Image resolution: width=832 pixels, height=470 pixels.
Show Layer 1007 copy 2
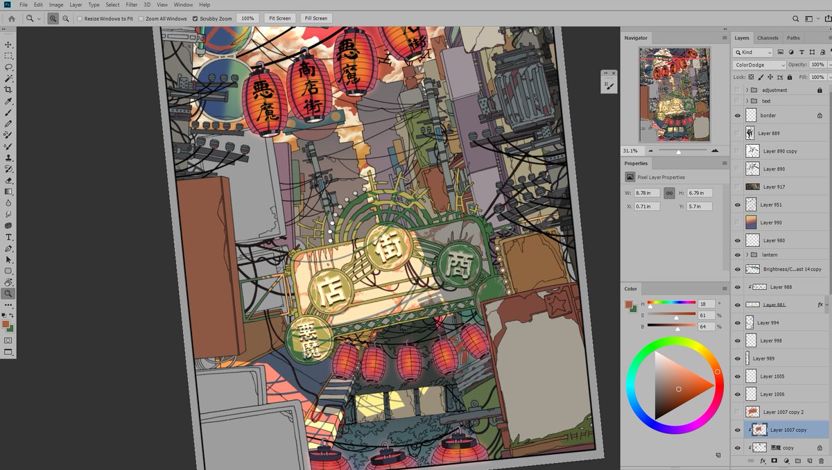pos(738,412)
